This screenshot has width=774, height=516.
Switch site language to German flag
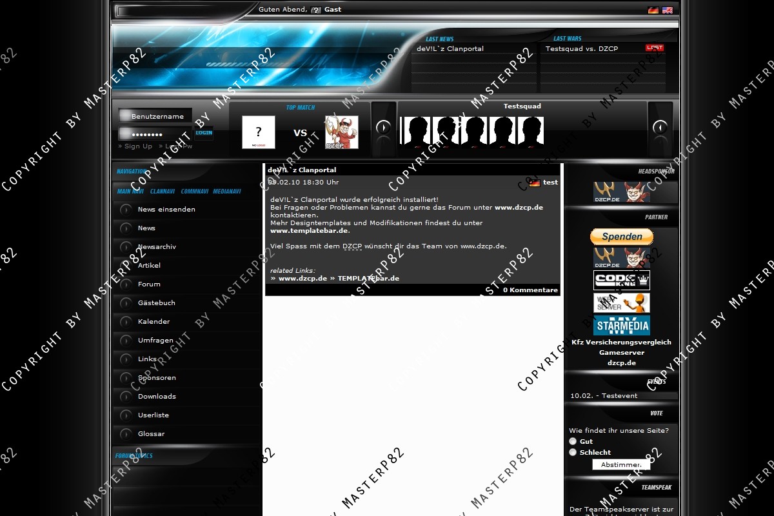(653, 10)
